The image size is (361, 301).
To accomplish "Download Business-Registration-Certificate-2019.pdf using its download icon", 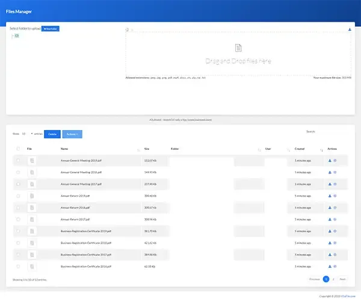I will 330,231.
